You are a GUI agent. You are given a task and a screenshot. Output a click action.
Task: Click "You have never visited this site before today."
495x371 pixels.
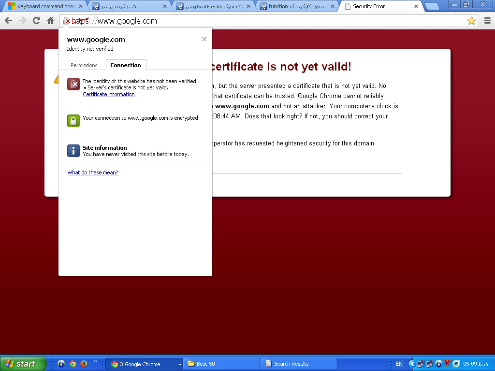click(136, 154)
